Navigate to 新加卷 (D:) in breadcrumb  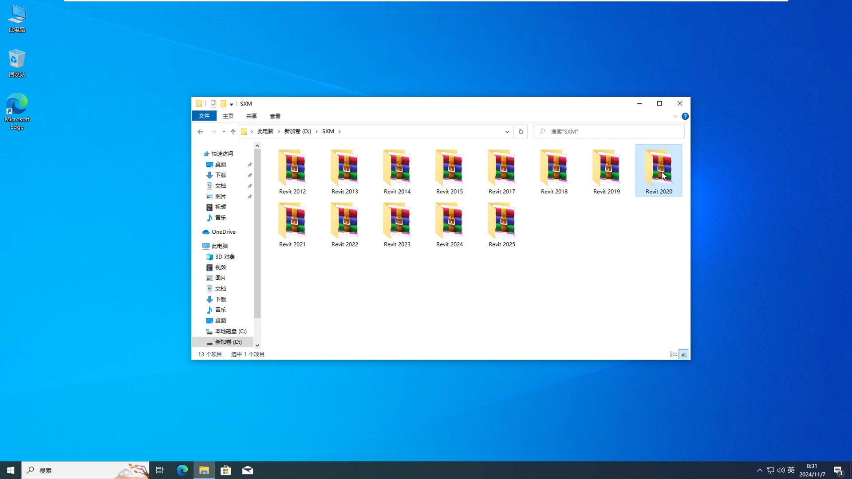(298, 131)
